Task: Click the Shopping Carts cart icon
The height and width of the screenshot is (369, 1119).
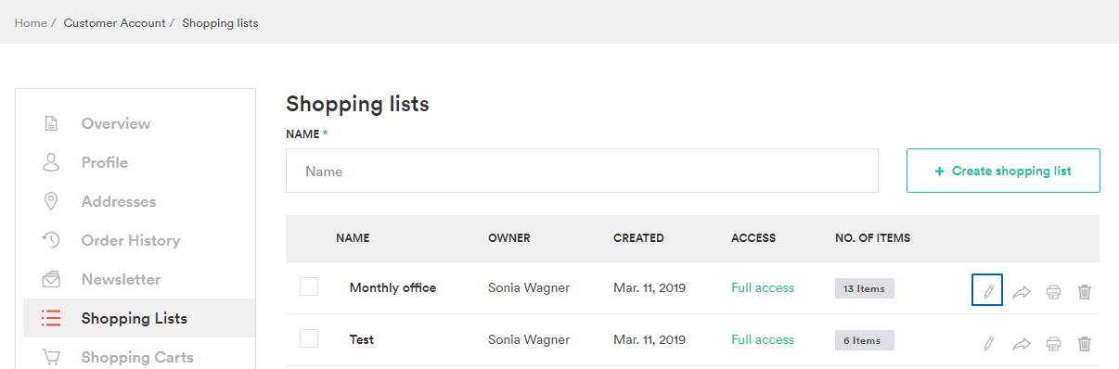Action: 51,357
